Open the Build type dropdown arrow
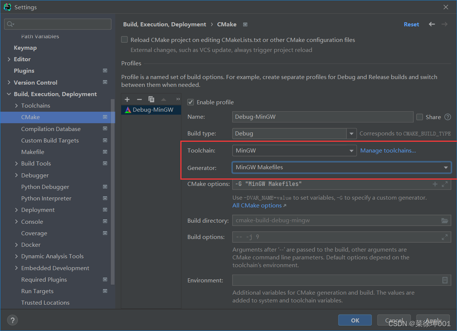The image size is (457, 331). [x=351, y=134]
